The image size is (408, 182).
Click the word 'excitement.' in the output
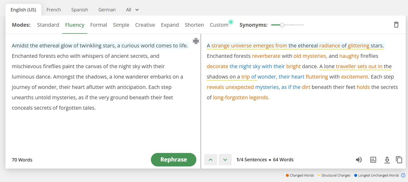pyautogui.click(x=355, y=77)
